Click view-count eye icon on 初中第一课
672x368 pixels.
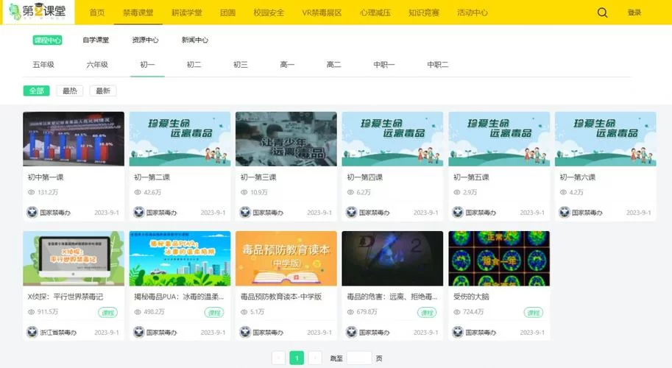pyautogui.click(x=32, y=192)
